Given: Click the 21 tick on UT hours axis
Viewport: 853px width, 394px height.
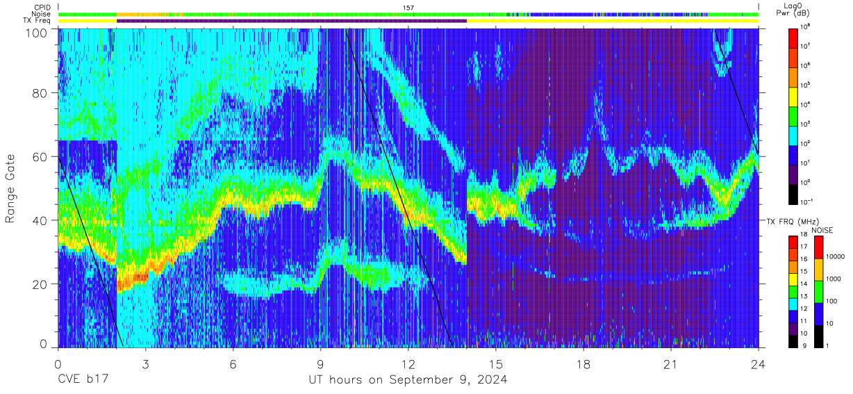Looking at the screenshot, I should point(670,363).
